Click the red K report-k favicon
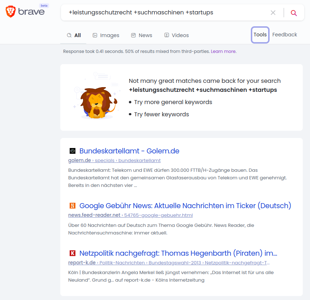The width and height of the screenshot is (310, 300). click(x=73, y=253)
